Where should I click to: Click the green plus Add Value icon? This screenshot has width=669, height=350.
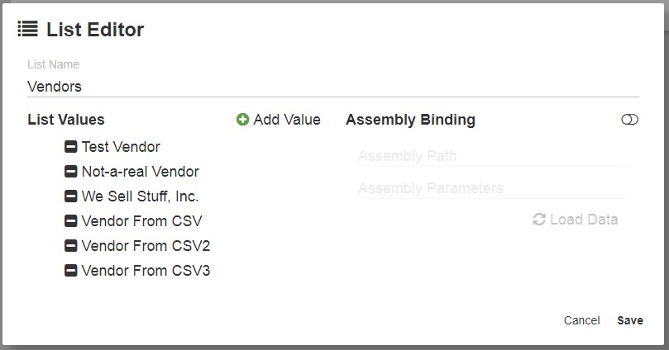[242, 120]
